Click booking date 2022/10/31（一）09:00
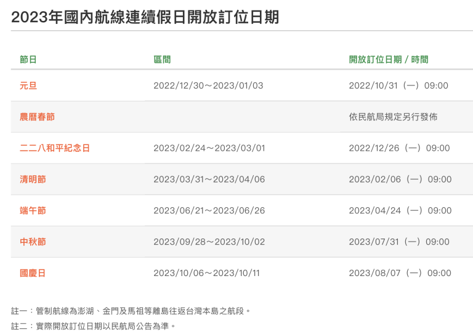 click(398, 85)
